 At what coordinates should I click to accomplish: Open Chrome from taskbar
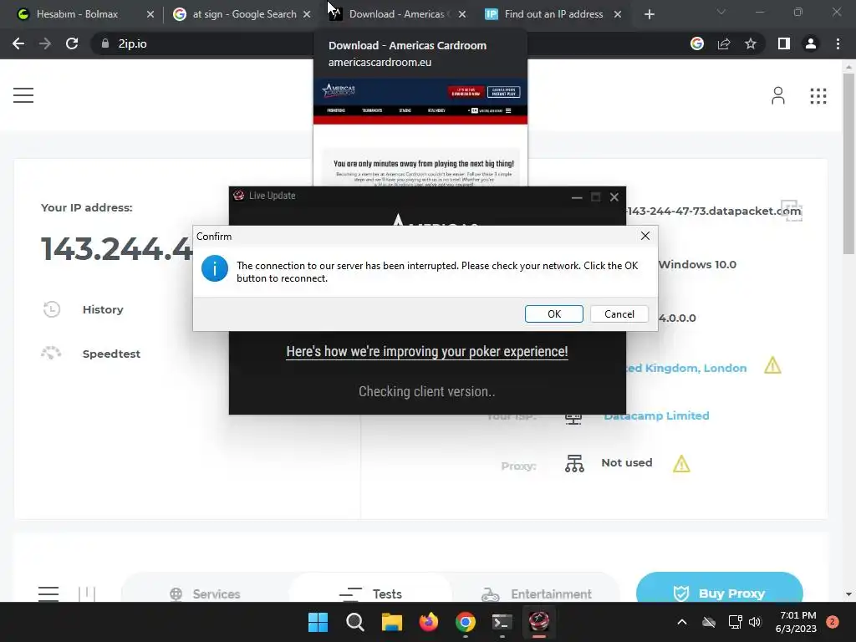point(465,622)
